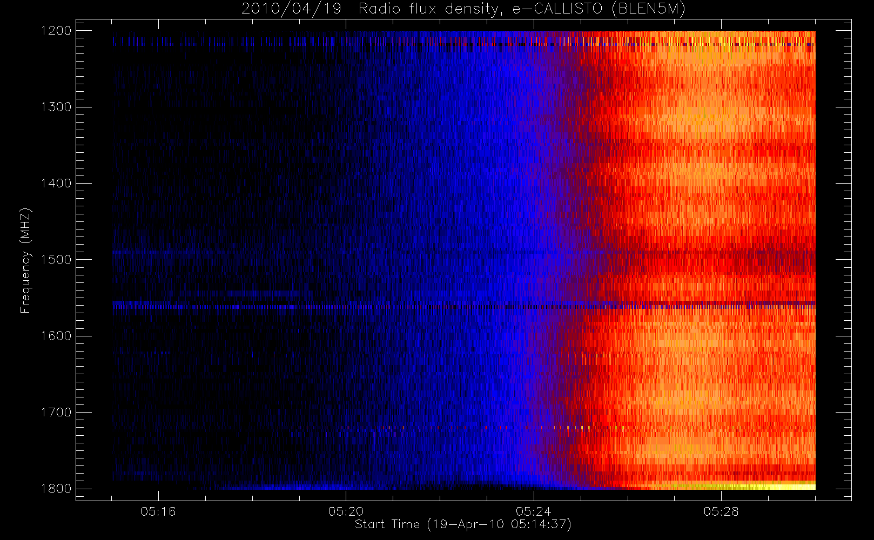Click the plot title "Radio flux density, e-CALLISTO (BLEN5M)"
This screenshot has width=874, height=540.
click(x=522, y=9)
